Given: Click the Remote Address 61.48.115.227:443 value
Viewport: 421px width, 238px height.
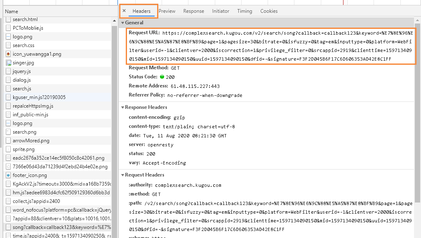Looking at the screenshot, I should pos(195,86).
